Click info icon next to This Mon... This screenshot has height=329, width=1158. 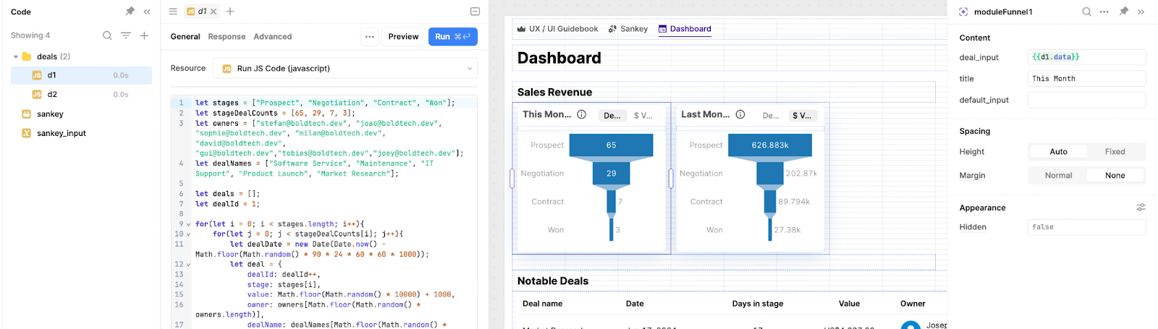[581, 114]
